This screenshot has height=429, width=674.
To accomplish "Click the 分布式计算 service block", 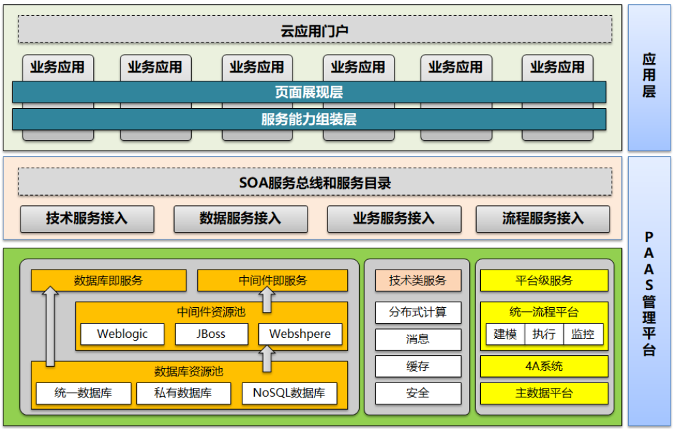I will 418,313.
